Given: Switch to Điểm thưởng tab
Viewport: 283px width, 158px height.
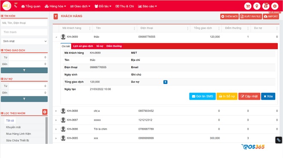Looking at the screenshot, I should [x=114, y=46].
